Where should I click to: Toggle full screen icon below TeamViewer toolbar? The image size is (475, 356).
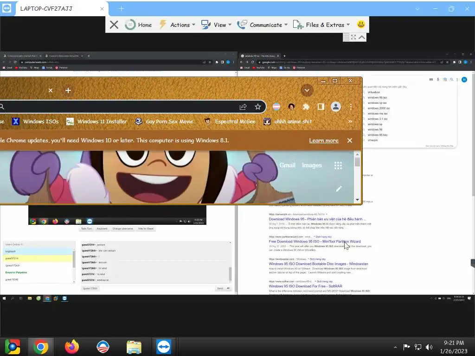[x=353, y=37]
